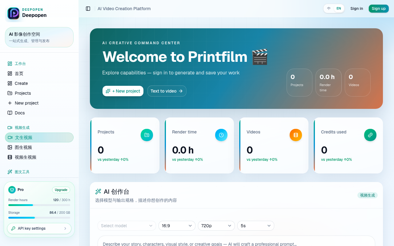Click the API key settings key icon
The height and width of the screenshot is (246, 394).
[13, 228]
